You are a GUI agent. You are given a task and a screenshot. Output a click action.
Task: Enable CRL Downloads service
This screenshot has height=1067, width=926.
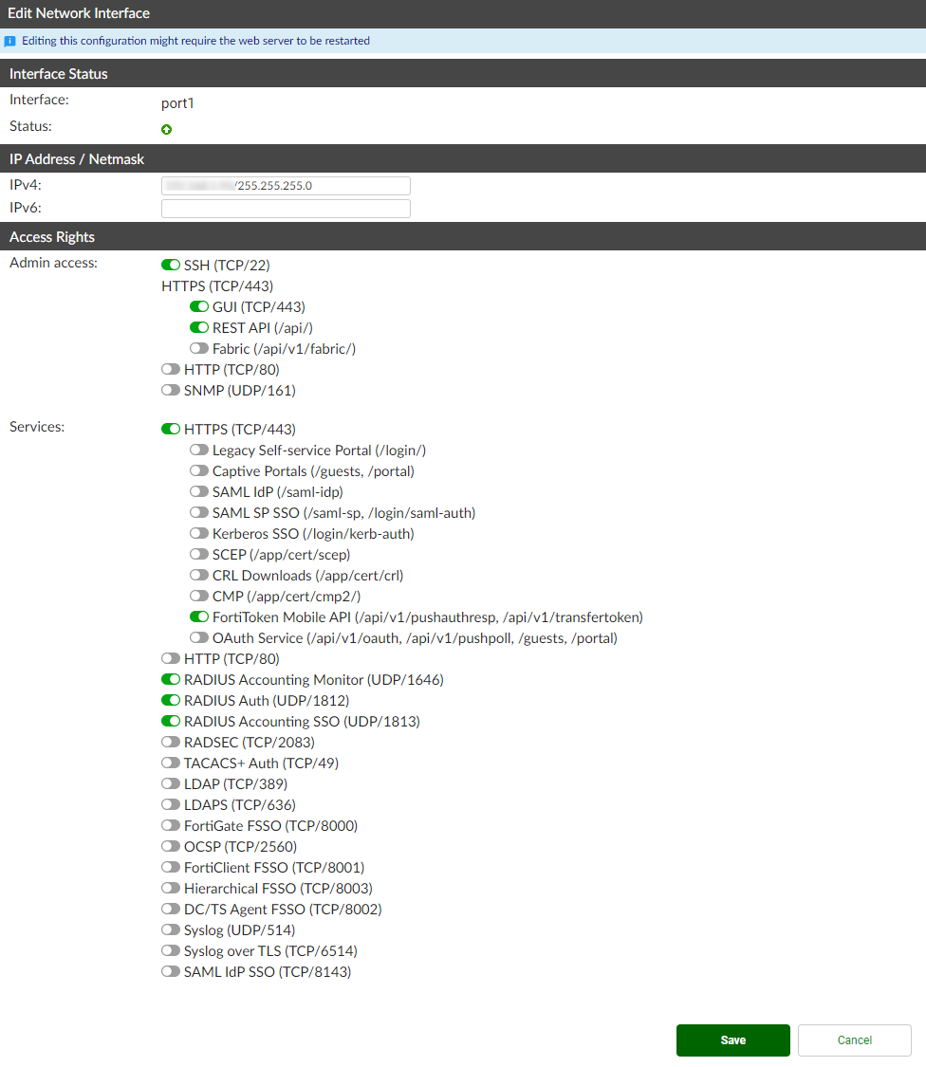pyautogui.click(x=199, y=575)
